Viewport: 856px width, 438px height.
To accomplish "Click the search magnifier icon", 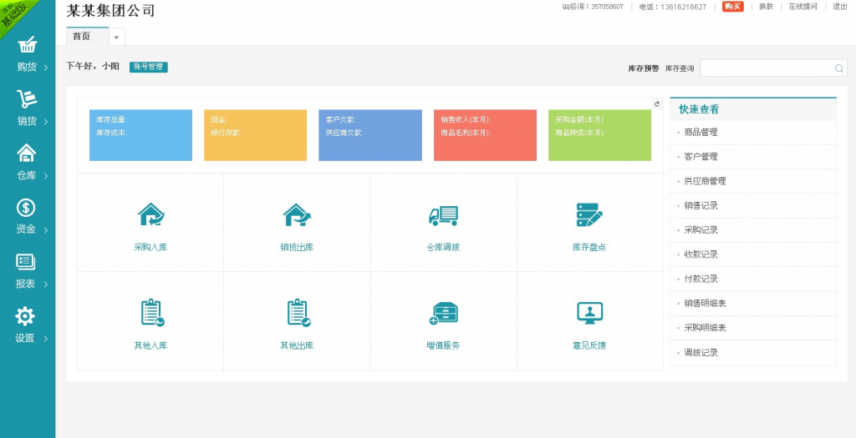I will coord(839,68).
